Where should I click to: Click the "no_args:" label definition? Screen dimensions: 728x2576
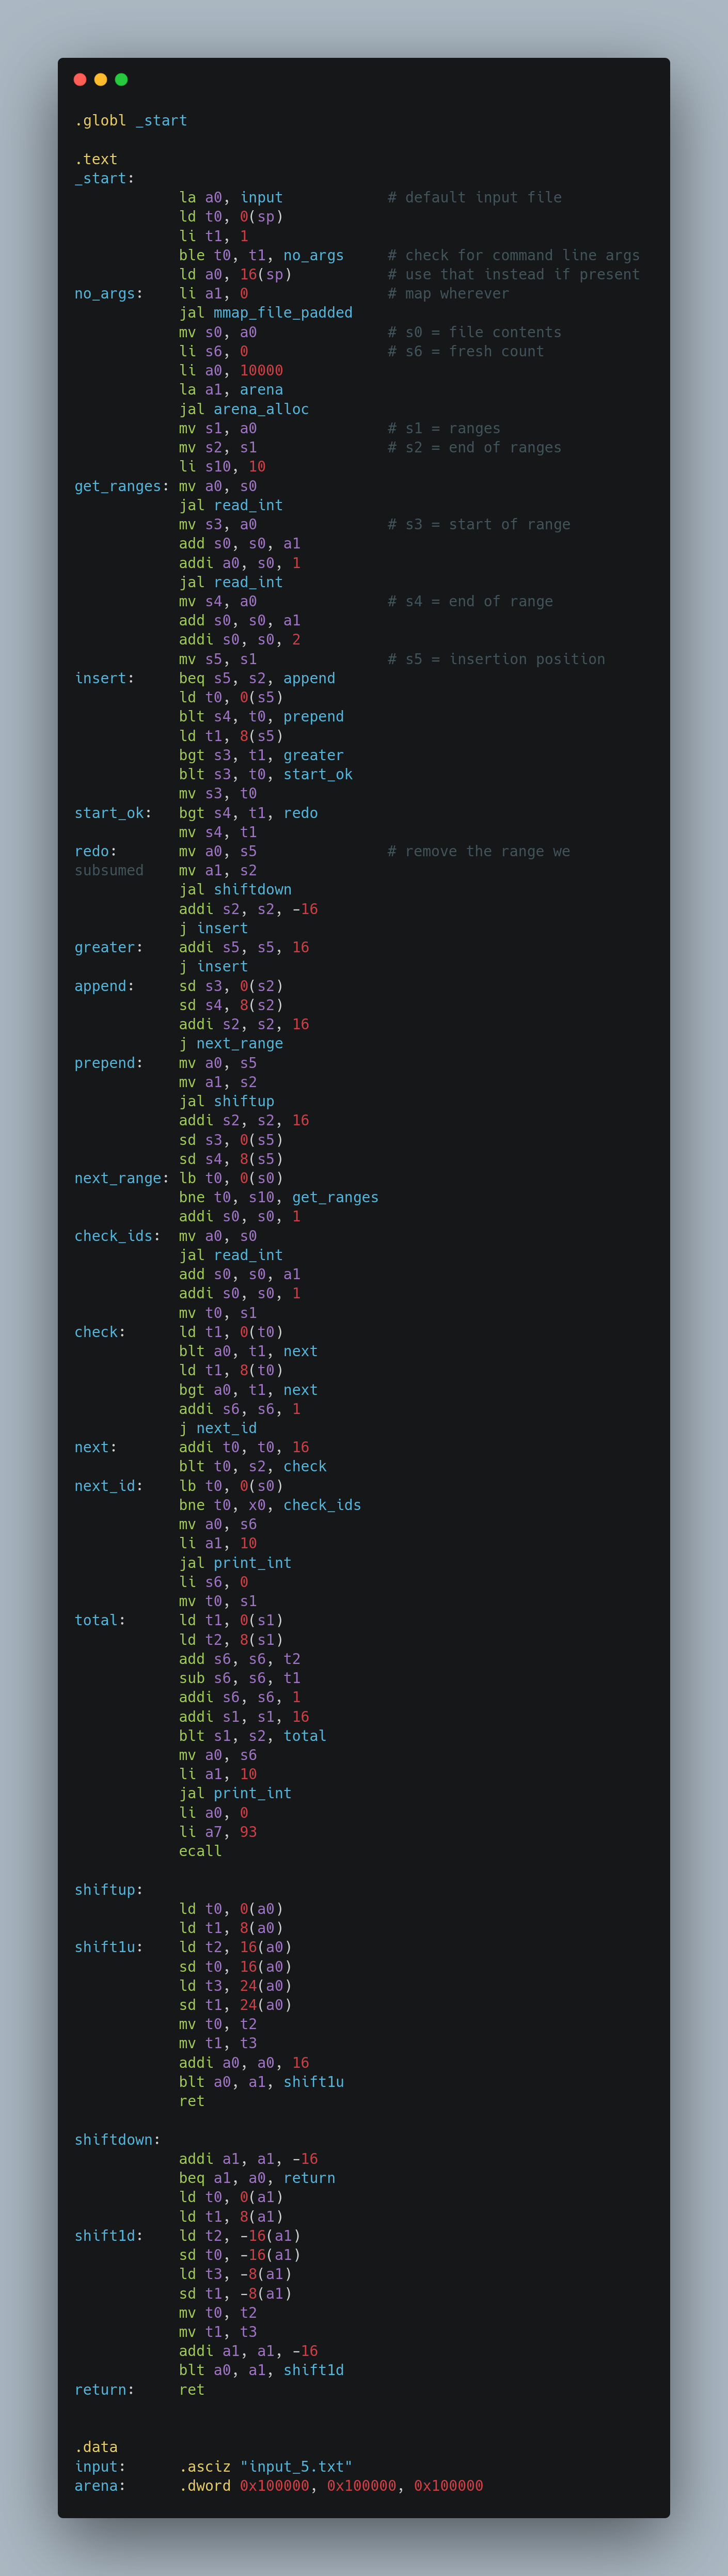coord(109,294)
